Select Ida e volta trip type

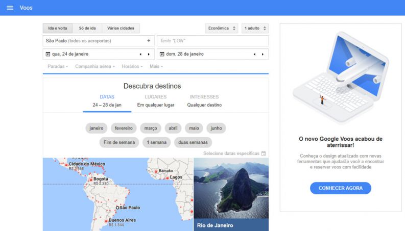pos(58,29)
